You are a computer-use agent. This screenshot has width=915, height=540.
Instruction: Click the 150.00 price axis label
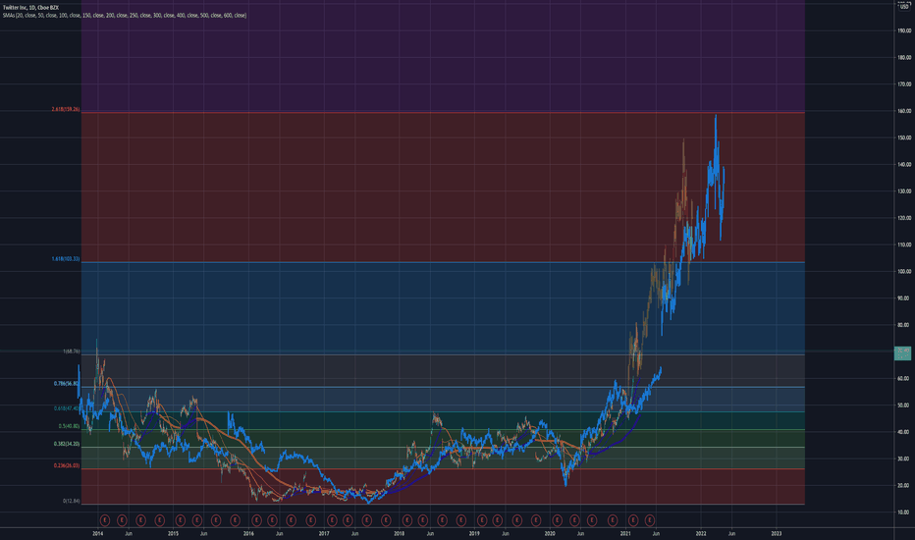[904, 138]
